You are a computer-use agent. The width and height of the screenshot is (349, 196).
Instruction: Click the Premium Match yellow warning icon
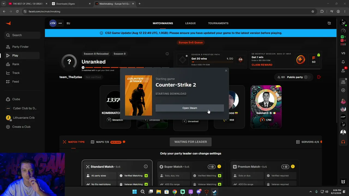(x=293, y=167)
